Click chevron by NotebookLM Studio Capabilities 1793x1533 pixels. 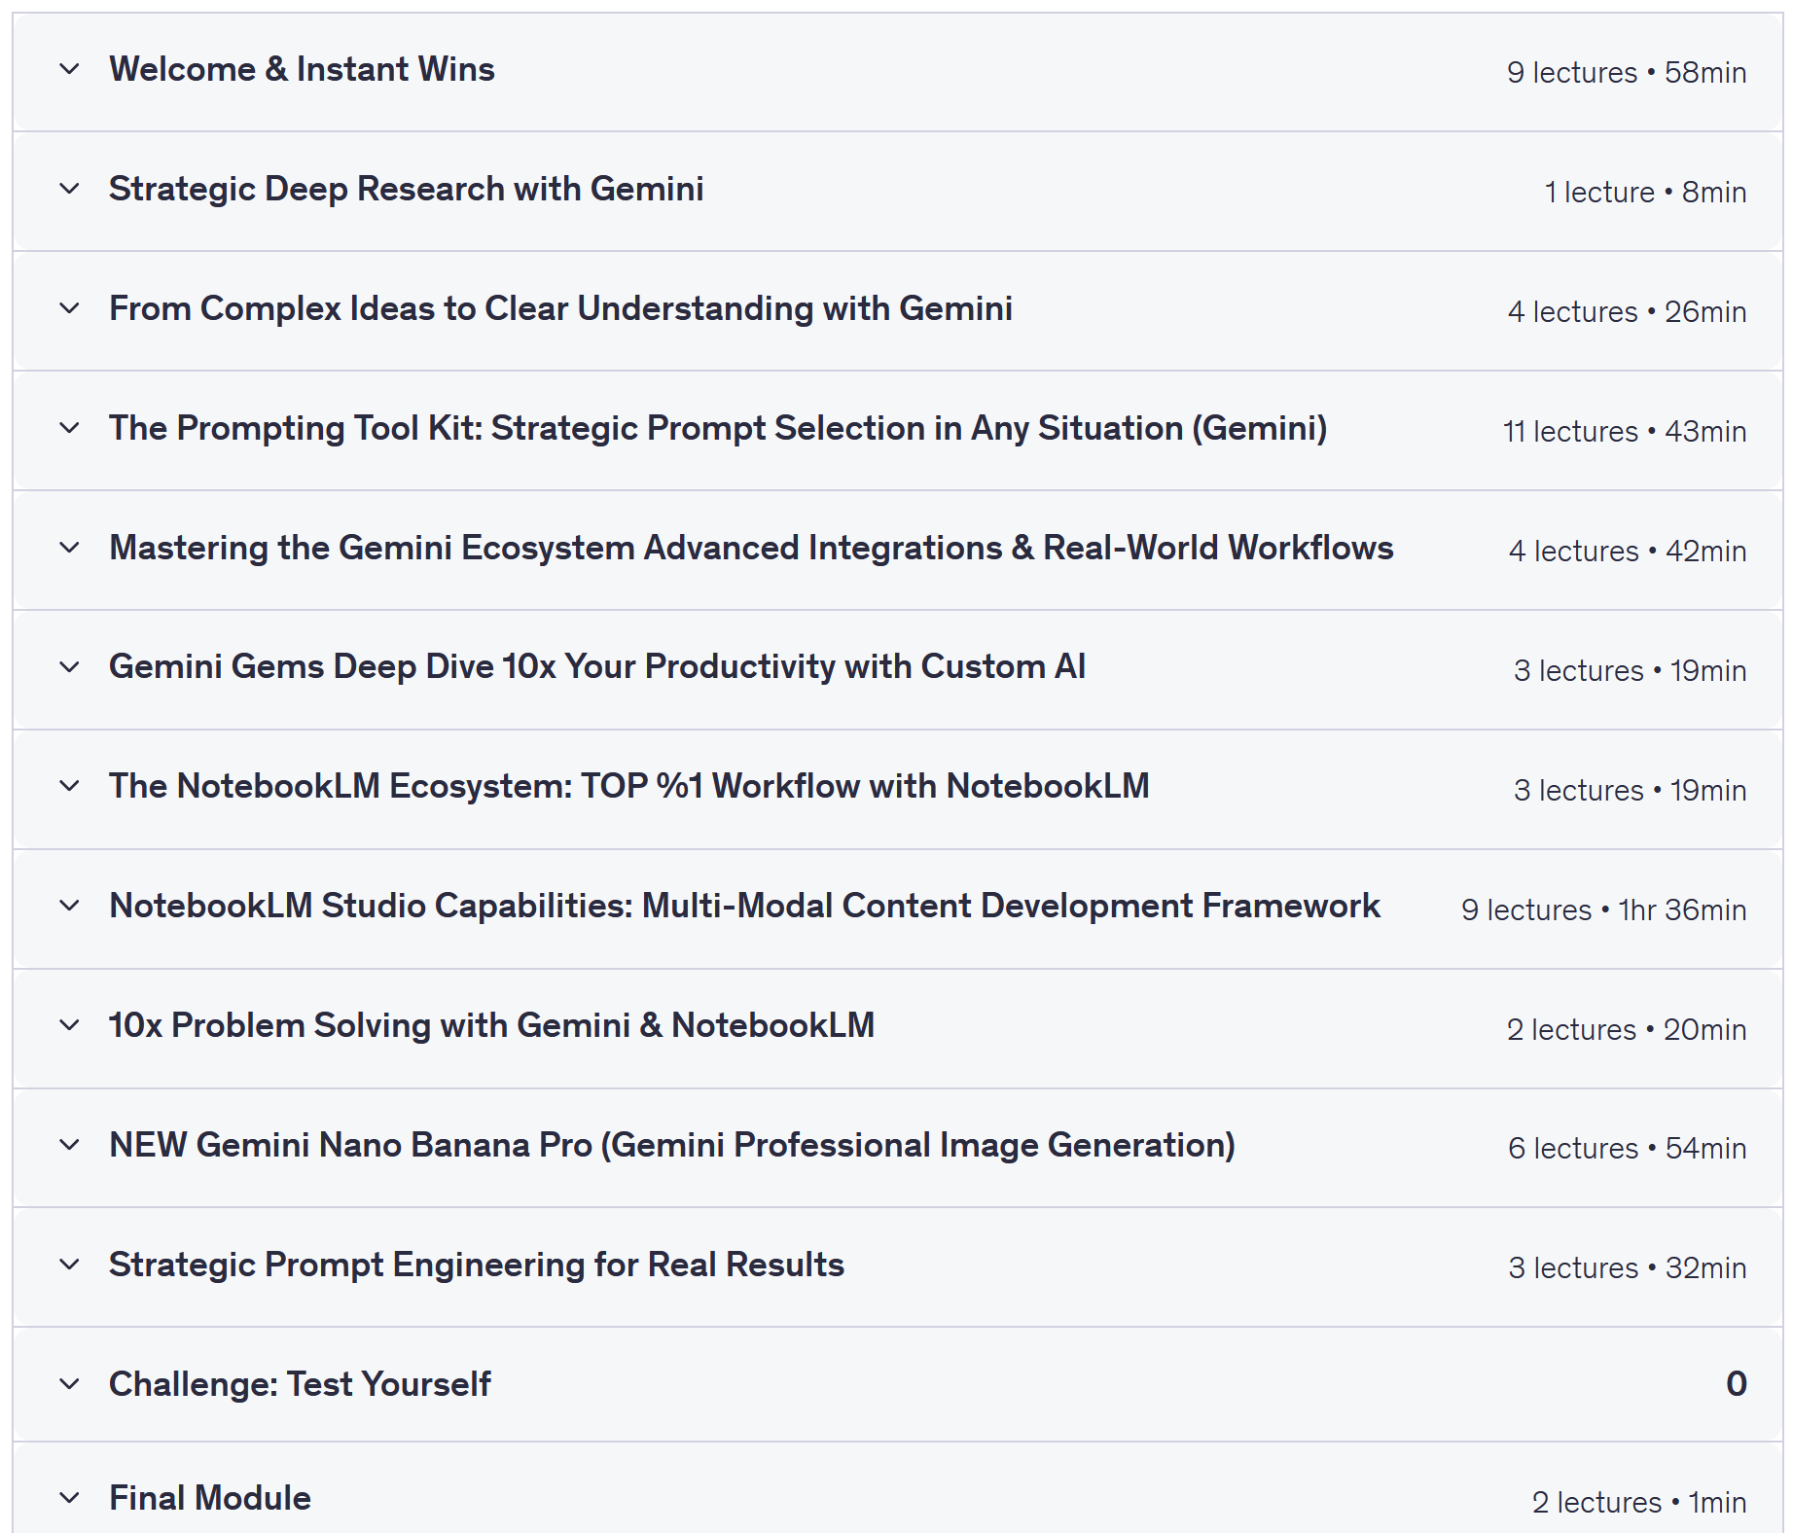[69, 906]
